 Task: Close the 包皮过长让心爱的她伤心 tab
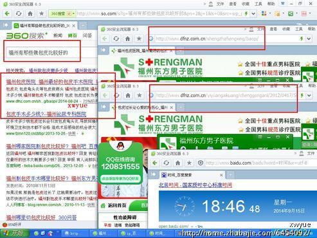pyautogui.click(x=172, y=107)
